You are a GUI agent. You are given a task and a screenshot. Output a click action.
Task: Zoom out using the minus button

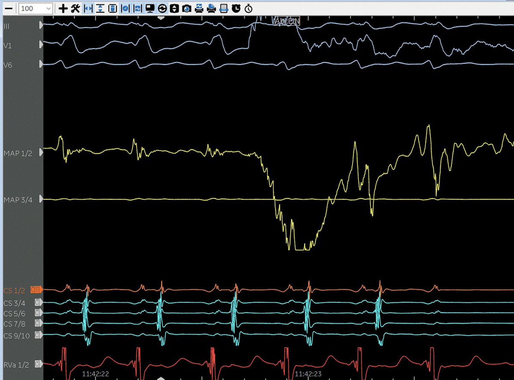click(9, 8)
